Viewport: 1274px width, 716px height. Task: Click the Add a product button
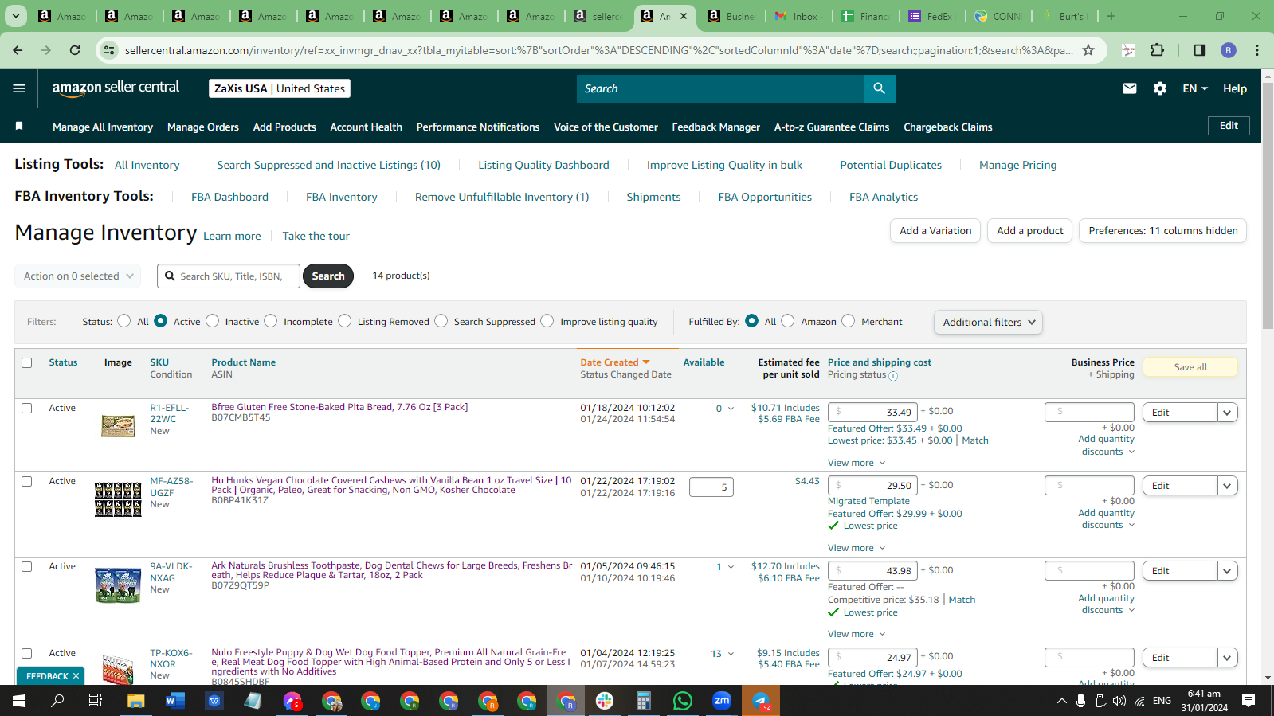tap(1030, 231)
